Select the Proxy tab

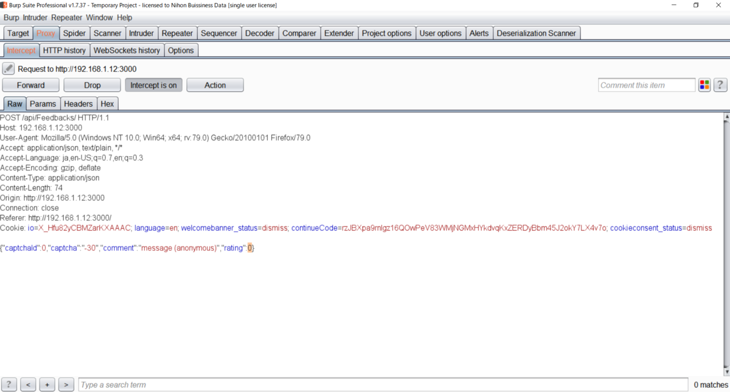[x=46, y=33]
